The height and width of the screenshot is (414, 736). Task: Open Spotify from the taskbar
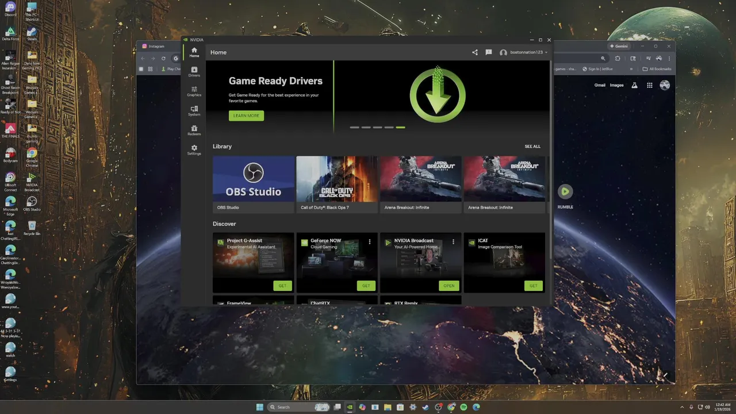463,407
